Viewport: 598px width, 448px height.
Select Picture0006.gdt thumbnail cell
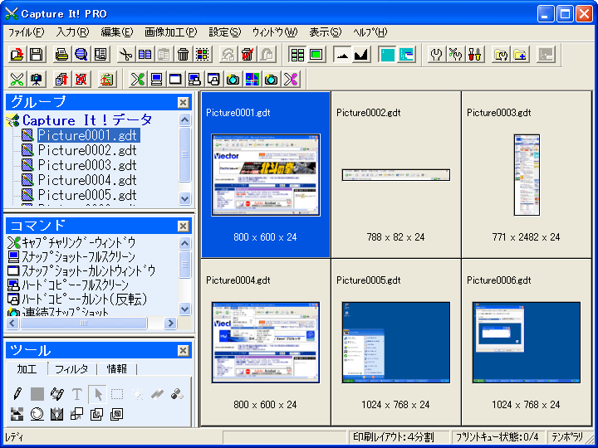click(527, 343)
